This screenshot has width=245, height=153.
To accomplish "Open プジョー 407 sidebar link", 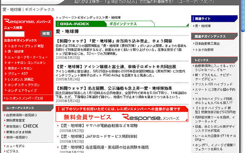I will point(18,74).
